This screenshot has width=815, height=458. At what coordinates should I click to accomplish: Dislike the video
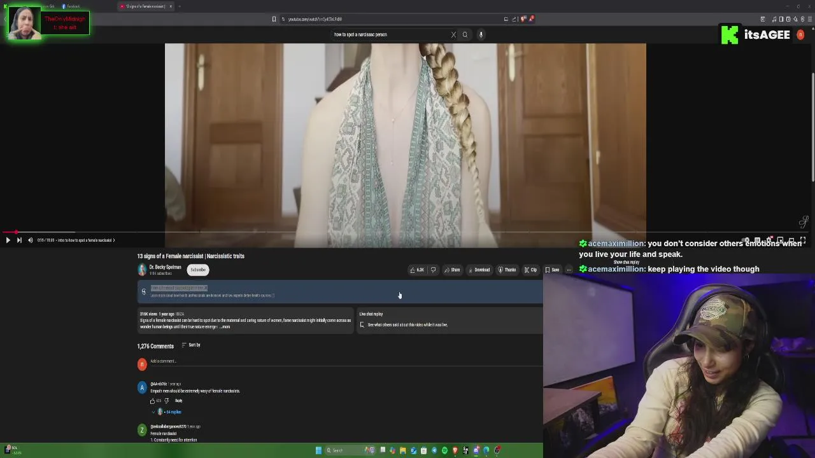(433, 270)
